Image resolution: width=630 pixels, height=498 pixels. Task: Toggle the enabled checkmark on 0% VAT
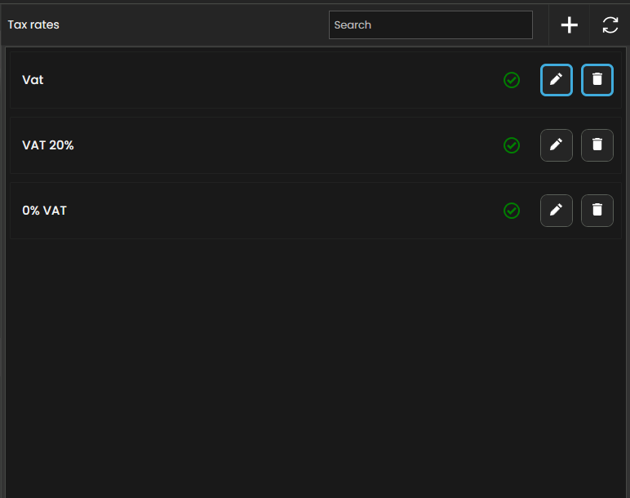(512, 211)
